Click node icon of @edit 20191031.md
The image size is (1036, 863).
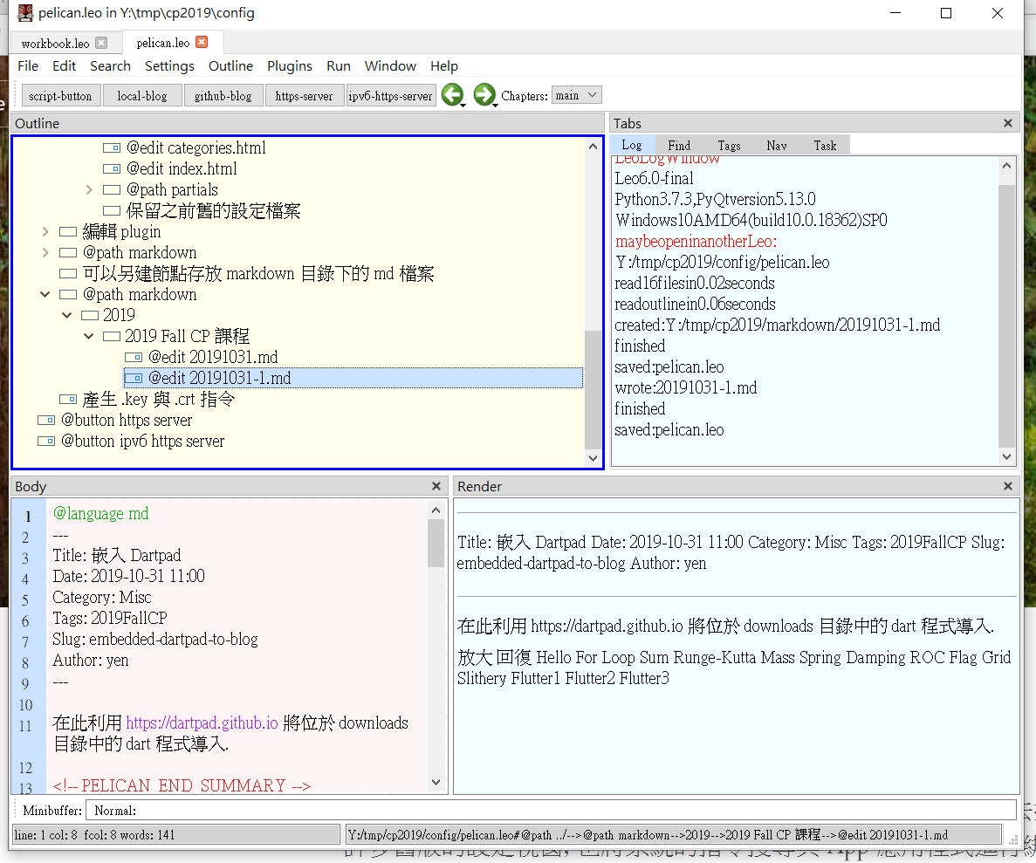coord(134,357)
